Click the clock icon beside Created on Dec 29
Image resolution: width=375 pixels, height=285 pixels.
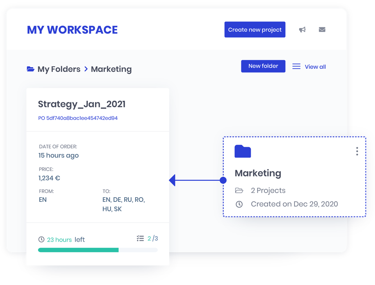click(239, 204)
